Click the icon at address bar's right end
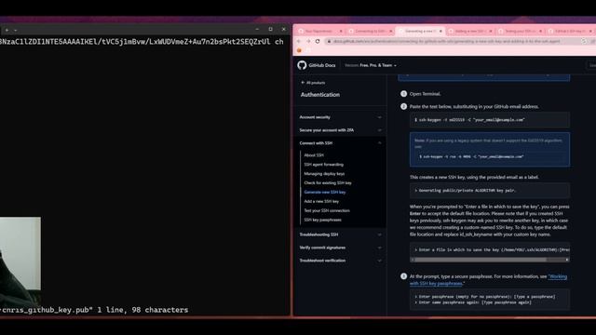The height and width of the screenshot is (335, 596). coord(584,41)
